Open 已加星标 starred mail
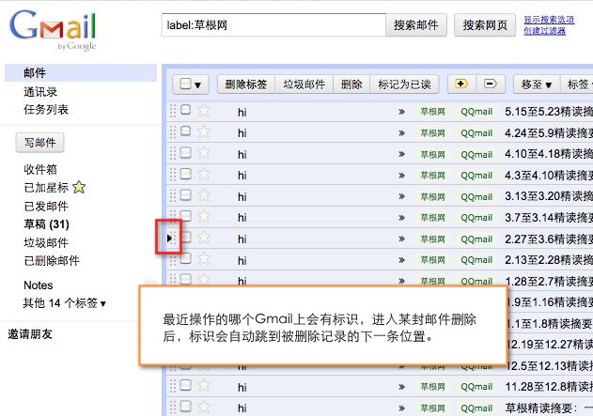Image resolution: width=593 pixels, height=416 pixels. [46, 188]
